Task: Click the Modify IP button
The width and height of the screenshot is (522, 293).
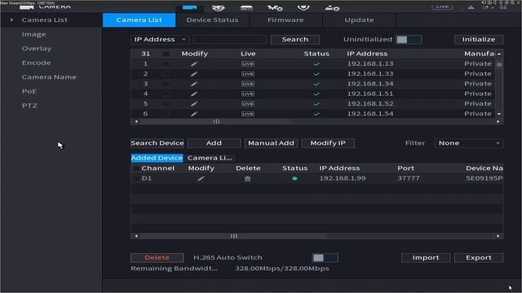Action: [x=328, y=143]
